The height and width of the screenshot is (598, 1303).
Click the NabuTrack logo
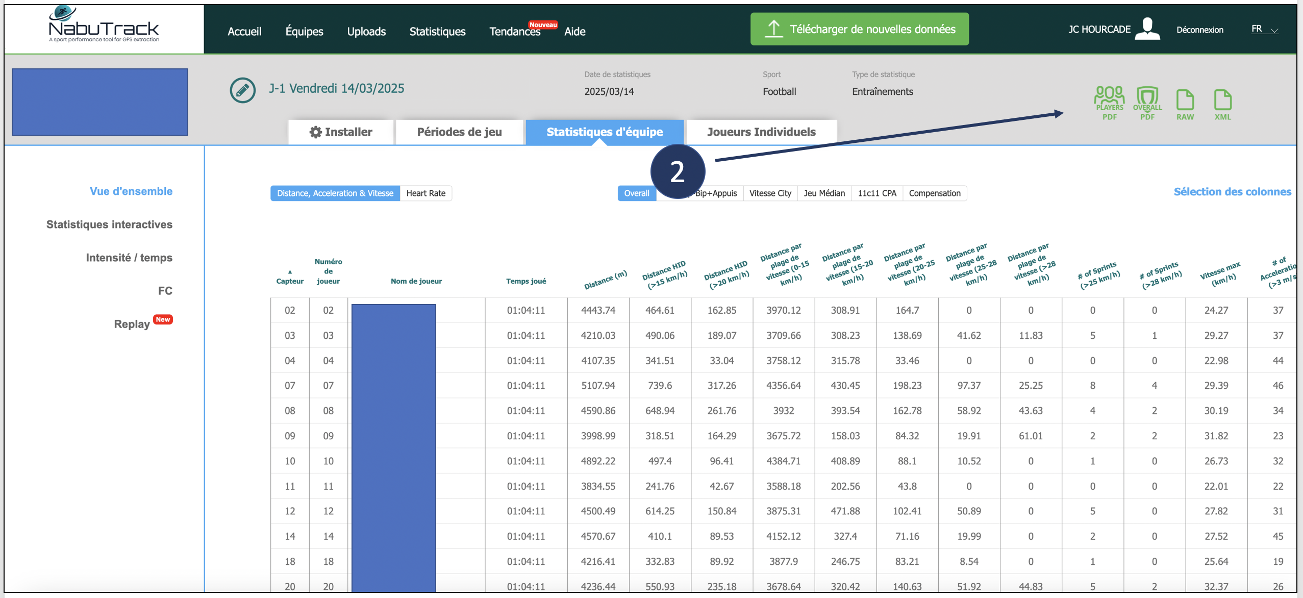tap(104, 26)
